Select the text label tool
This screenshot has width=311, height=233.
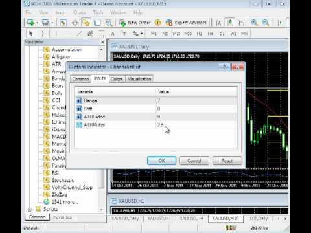(124, 34)
